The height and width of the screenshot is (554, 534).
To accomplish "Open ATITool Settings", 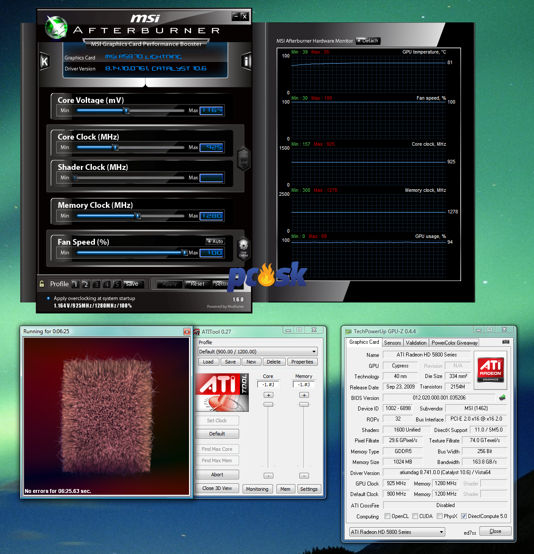I will click(309, 489).
